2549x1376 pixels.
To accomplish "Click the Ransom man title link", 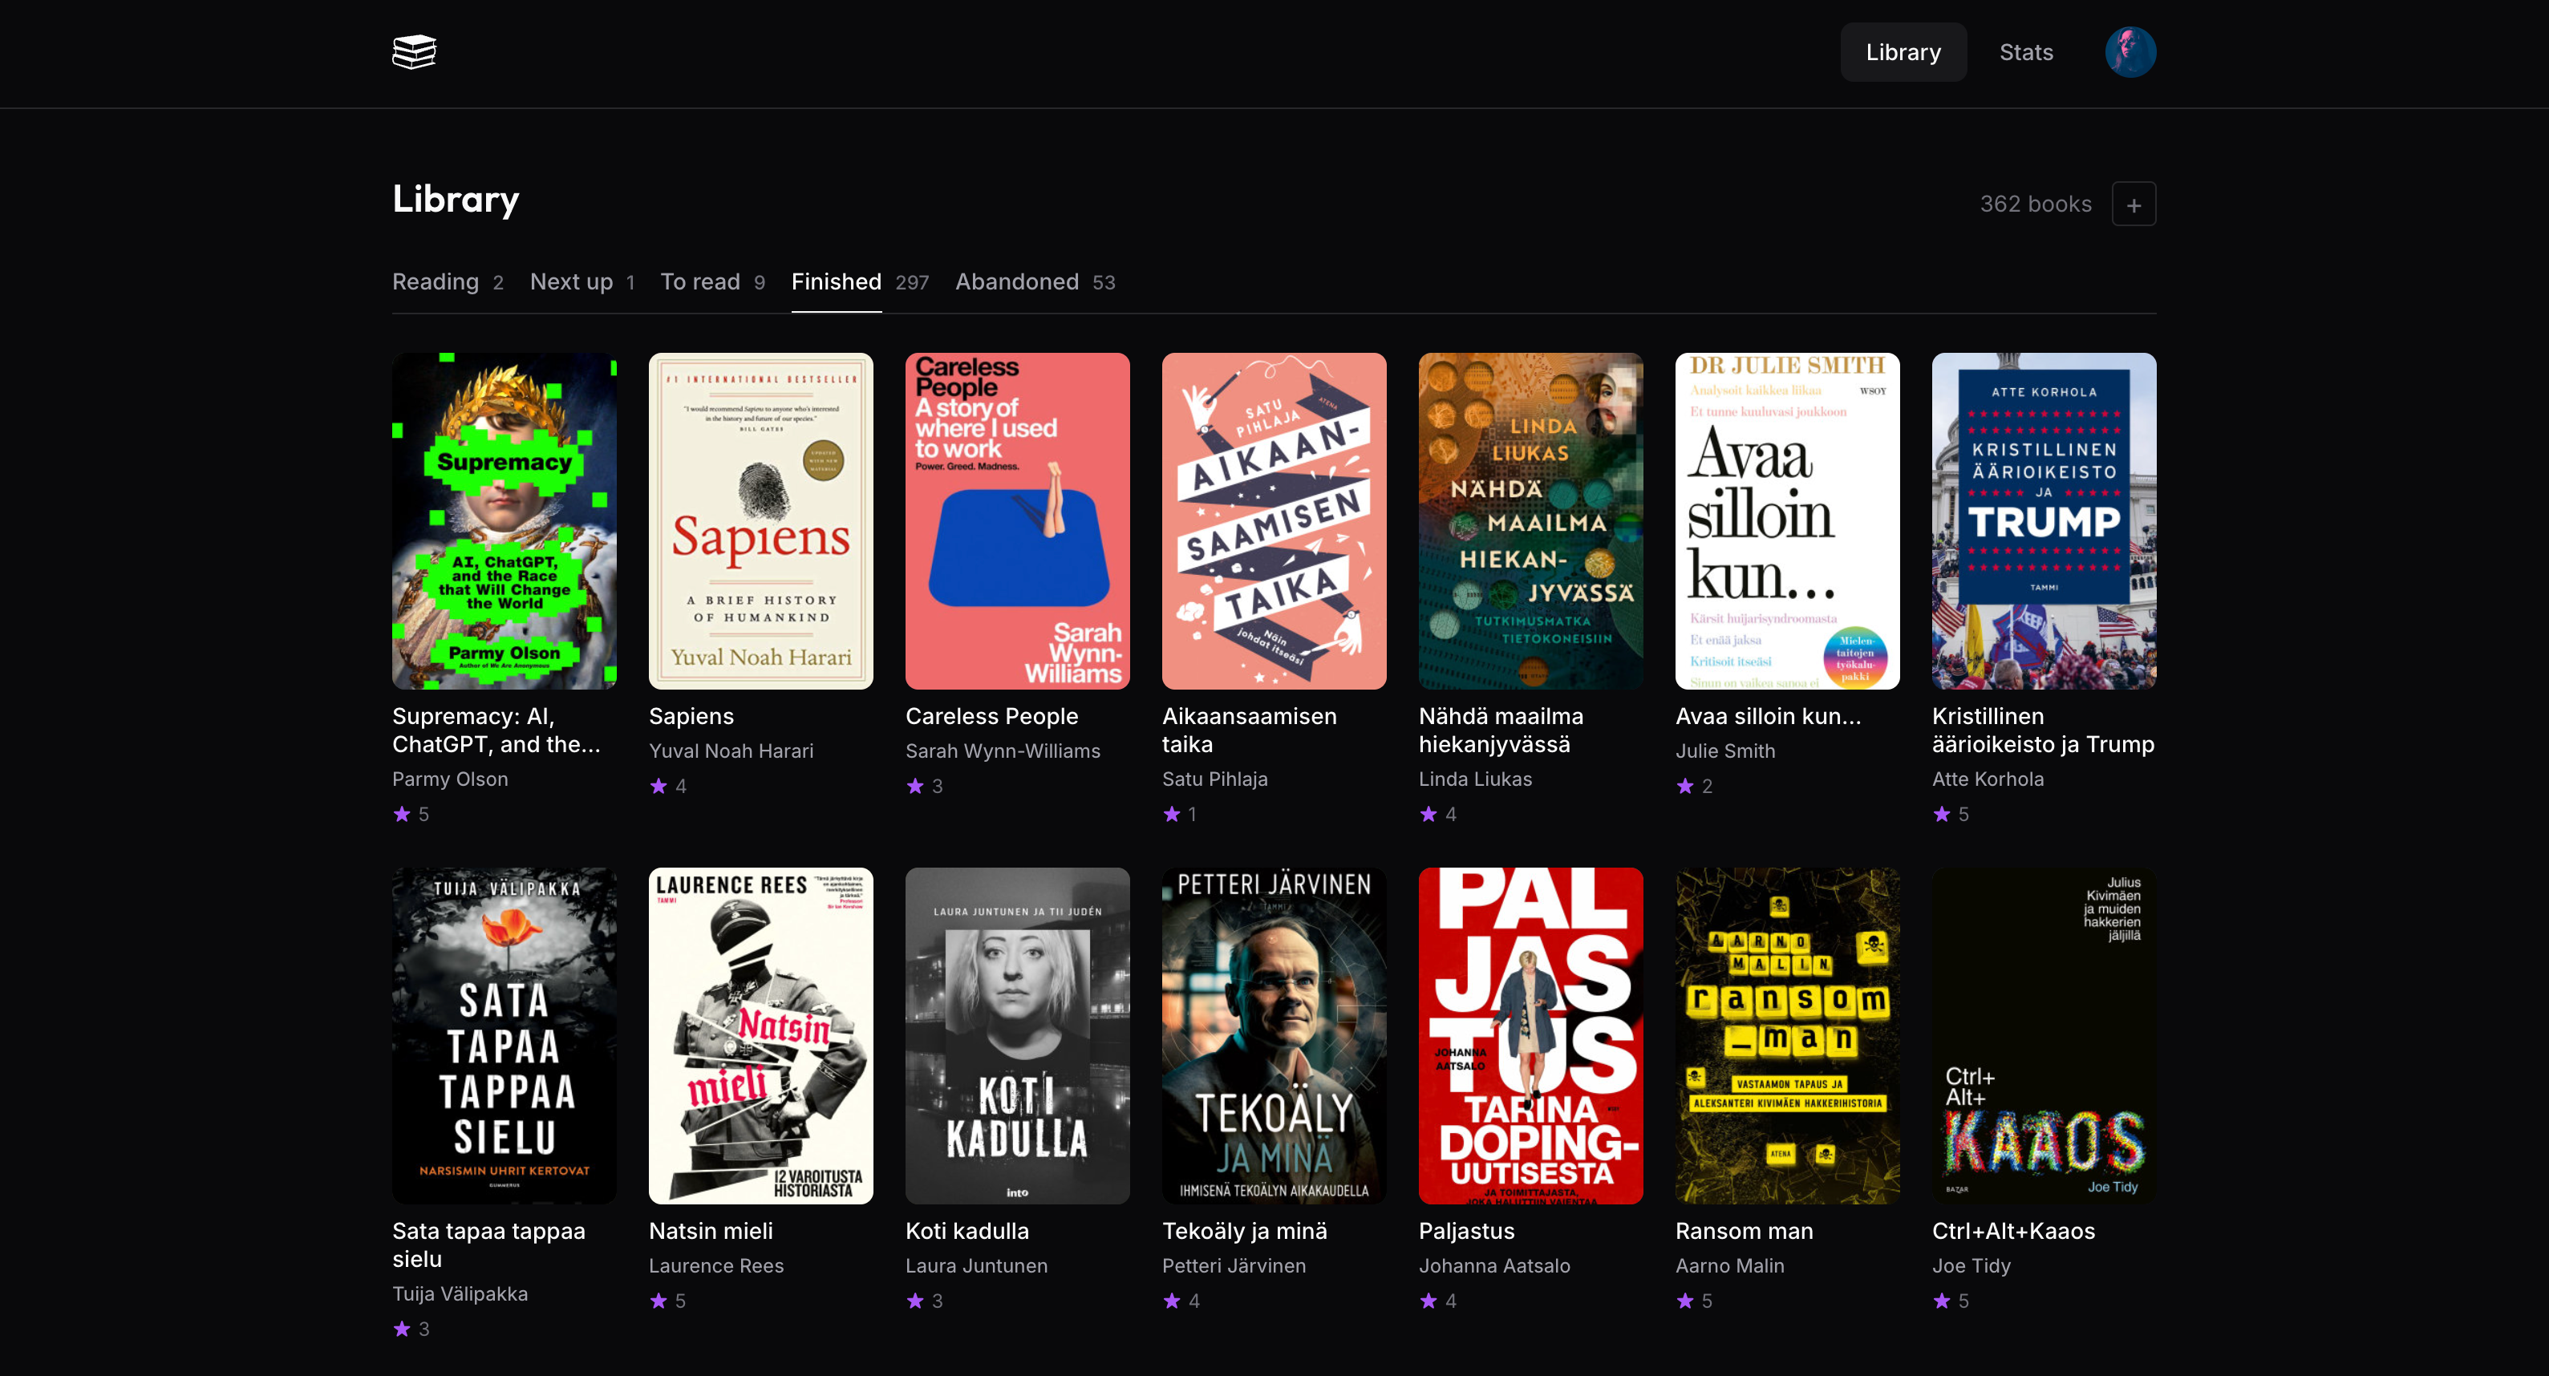I will point(1745,1231).
